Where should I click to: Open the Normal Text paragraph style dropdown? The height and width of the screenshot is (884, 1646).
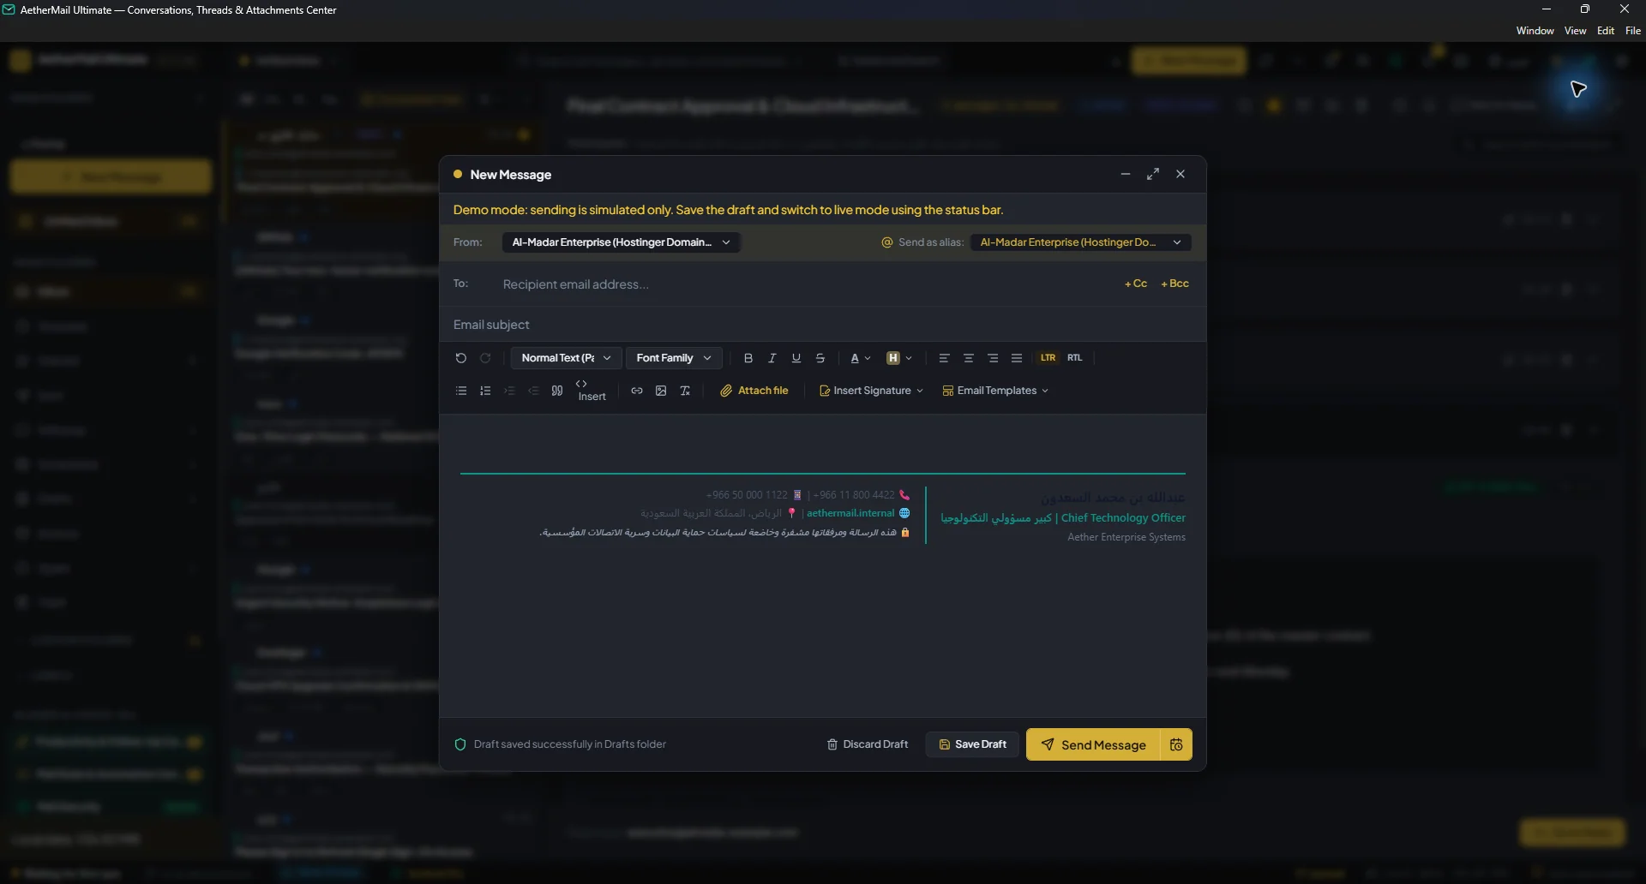tap(566, 358)
